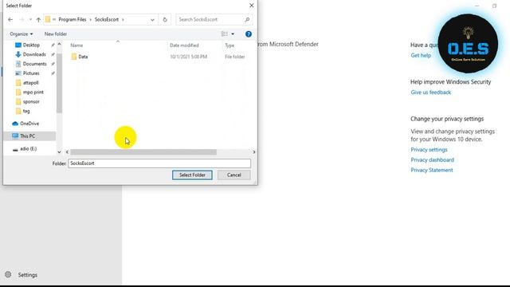510x287 pixels.
Task: Click the Folder name input field
Action: (159, 163)
